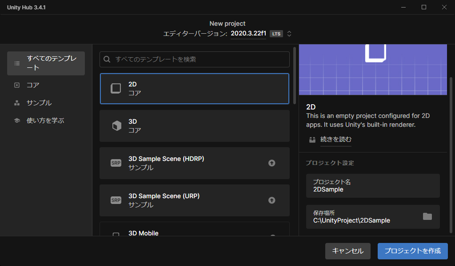Click the template list scrollbar
This screenshot has height=266, width=455.
[295, 75]
